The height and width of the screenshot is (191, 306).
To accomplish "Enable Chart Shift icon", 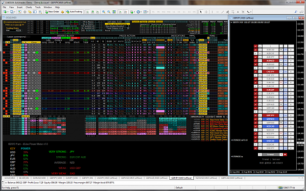I will (125, 12).
